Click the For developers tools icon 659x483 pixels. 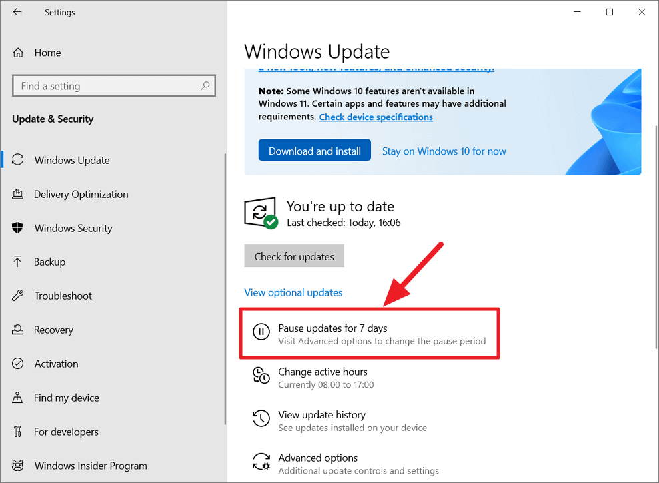click(x=17, y=432)
